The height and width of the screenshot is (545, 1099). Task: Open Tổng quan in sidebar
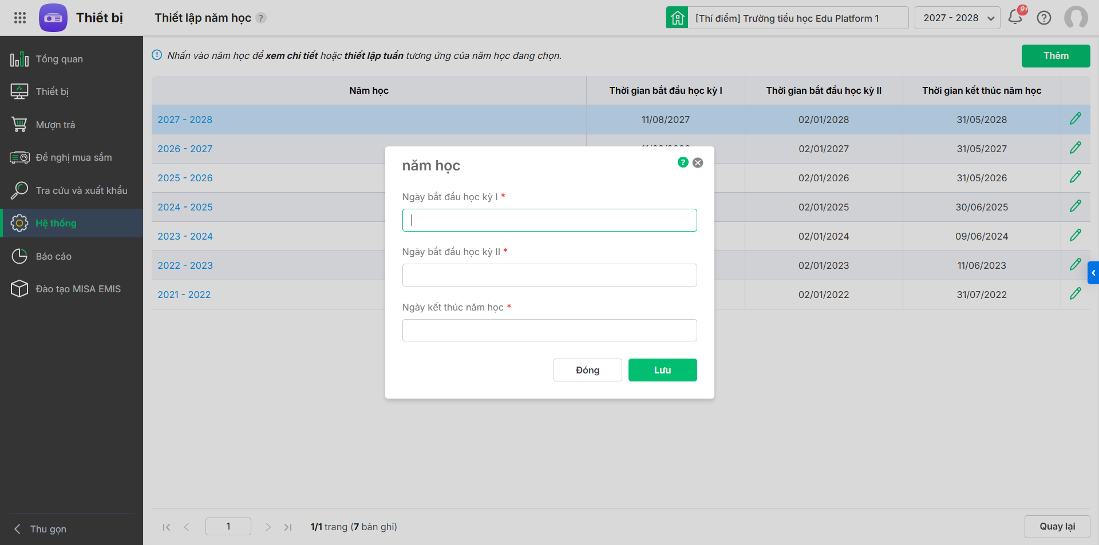(x=72, y=59)
